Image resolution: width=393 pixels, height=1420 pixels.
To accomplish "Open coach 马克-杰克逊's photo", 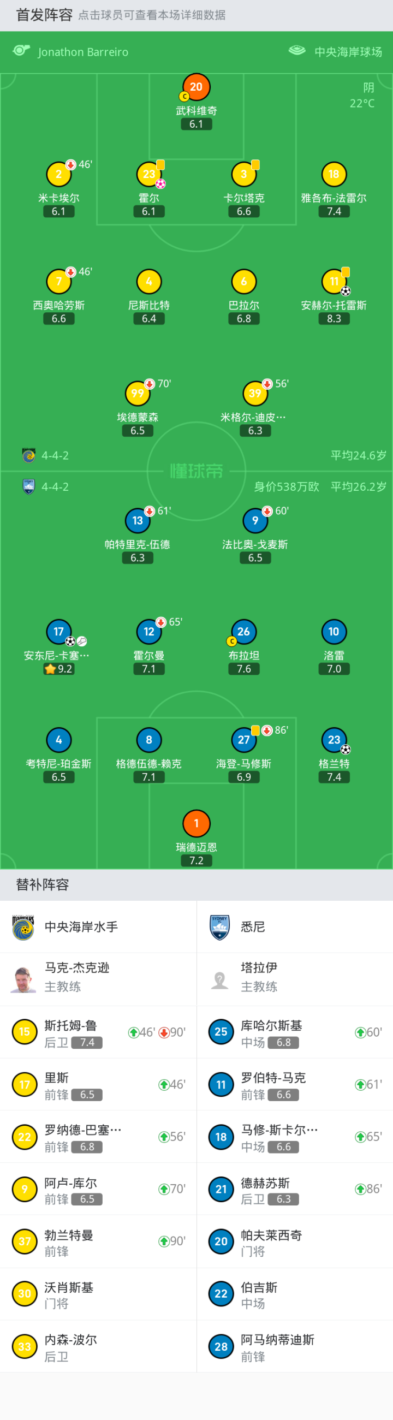I will pyautogui.click(x=23, y=979).
